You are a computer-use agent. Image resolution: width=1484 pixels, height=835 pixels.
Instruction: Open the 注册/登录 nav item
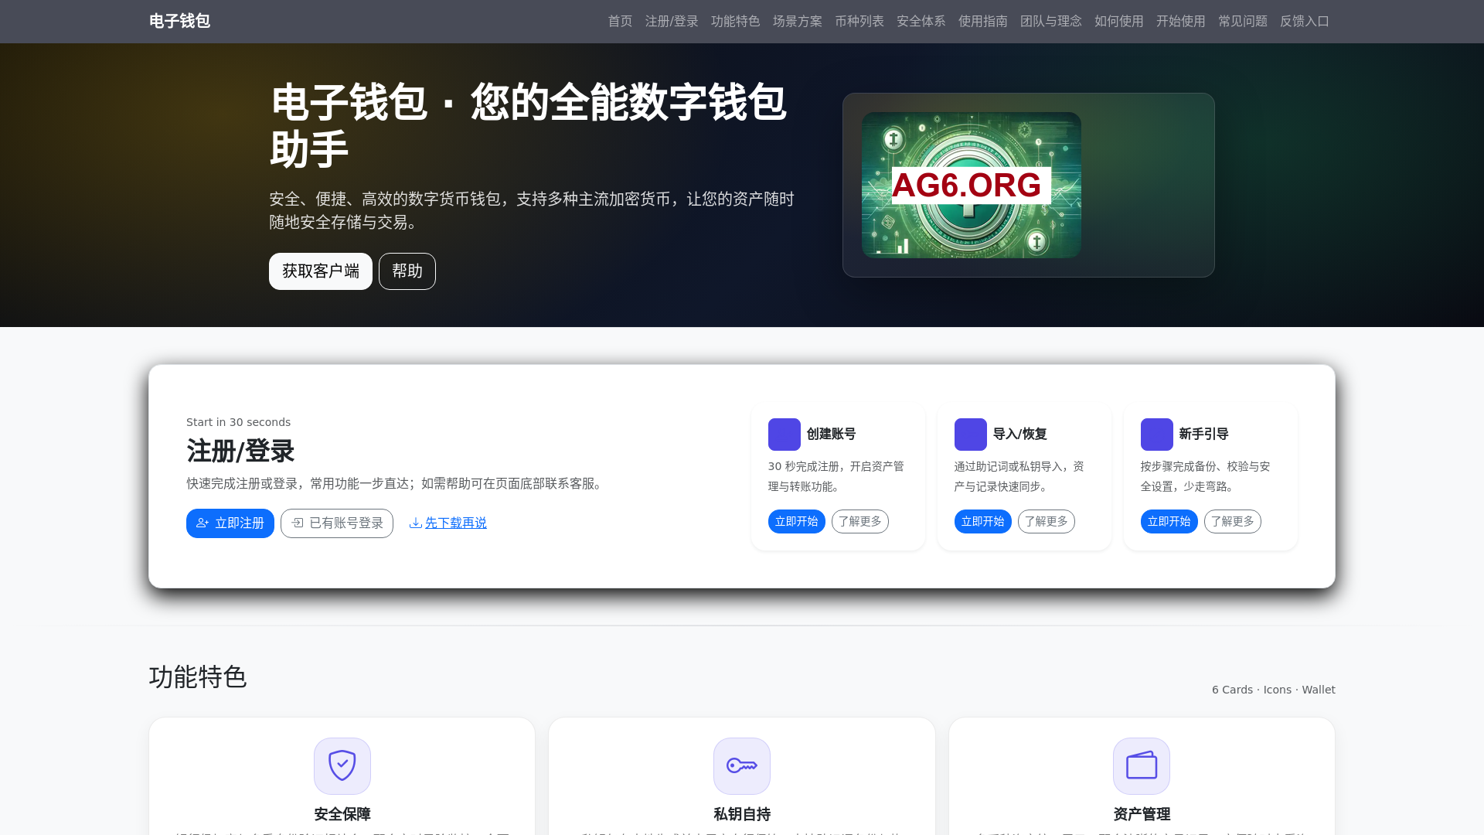(672, 21)
